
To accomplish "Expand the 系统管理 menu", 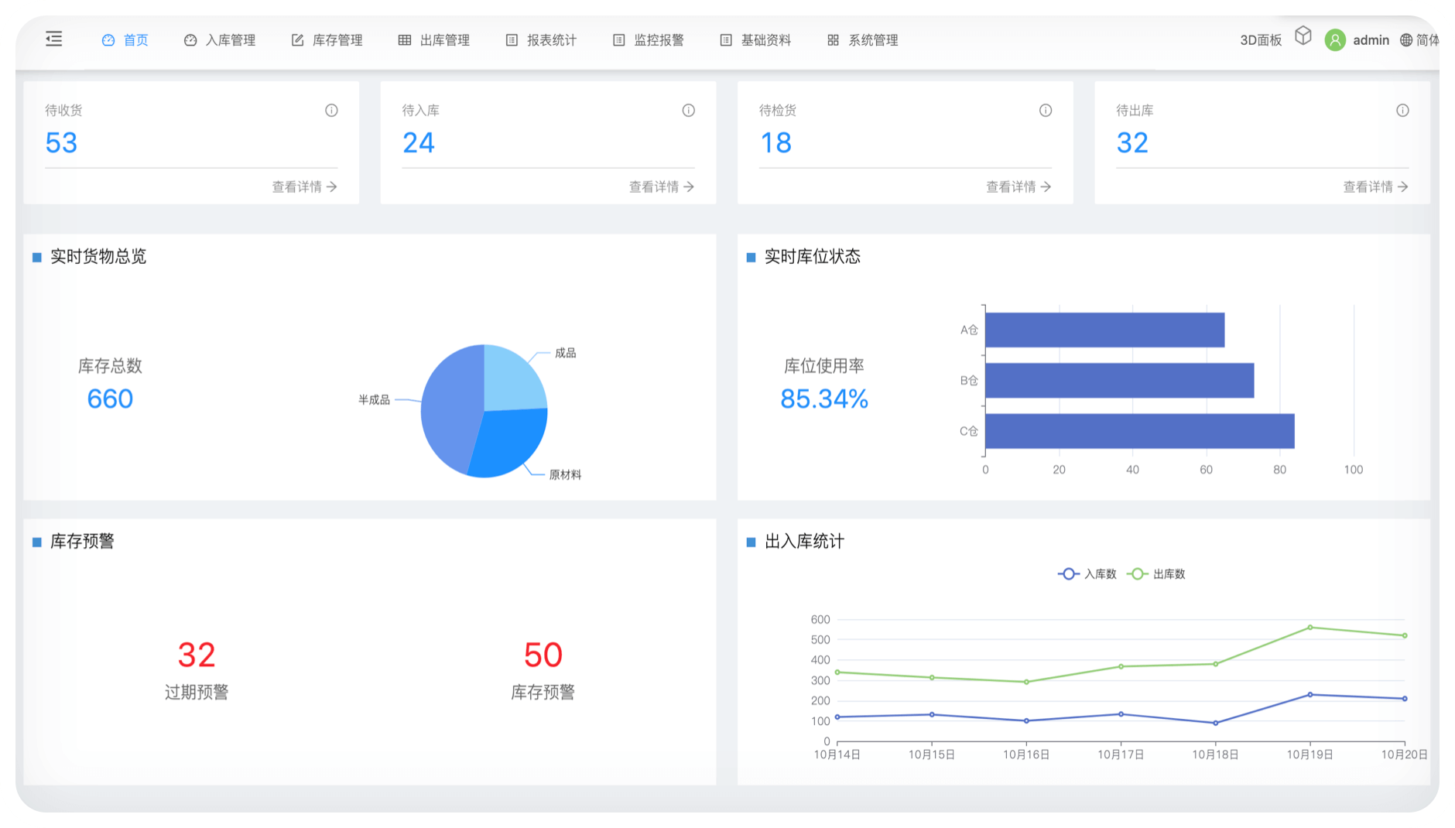I will pyautogui.click(x=863, y=40).
